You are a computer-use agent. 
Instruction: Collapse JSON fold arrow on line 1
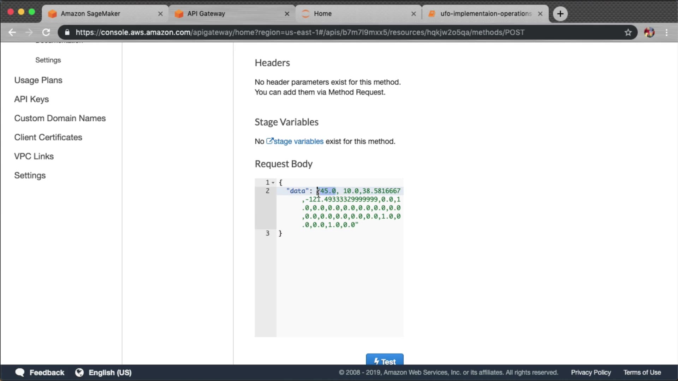273,183
